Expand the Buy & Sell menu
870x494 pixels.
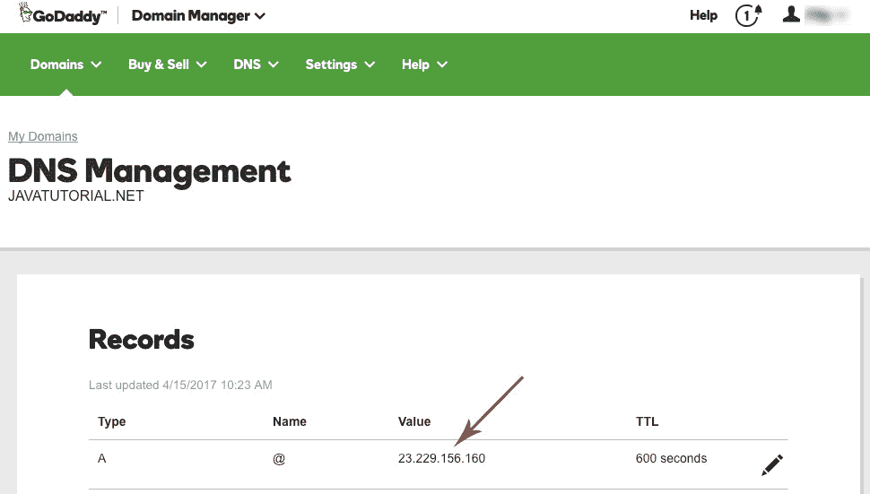[168, 65]
